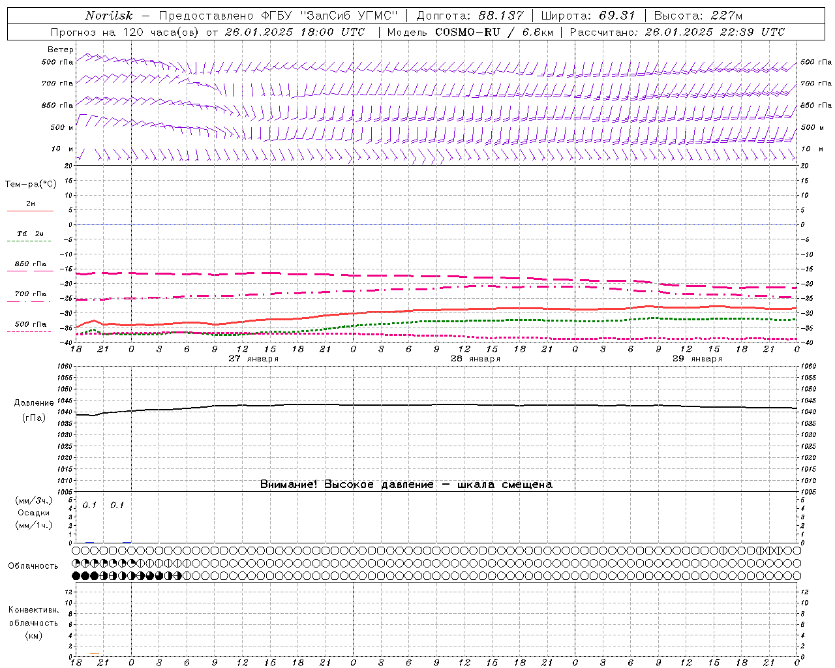Select the 'Td 2м' dew point legend entry
The image size is (835, 668).
click(x=30, y=234)
